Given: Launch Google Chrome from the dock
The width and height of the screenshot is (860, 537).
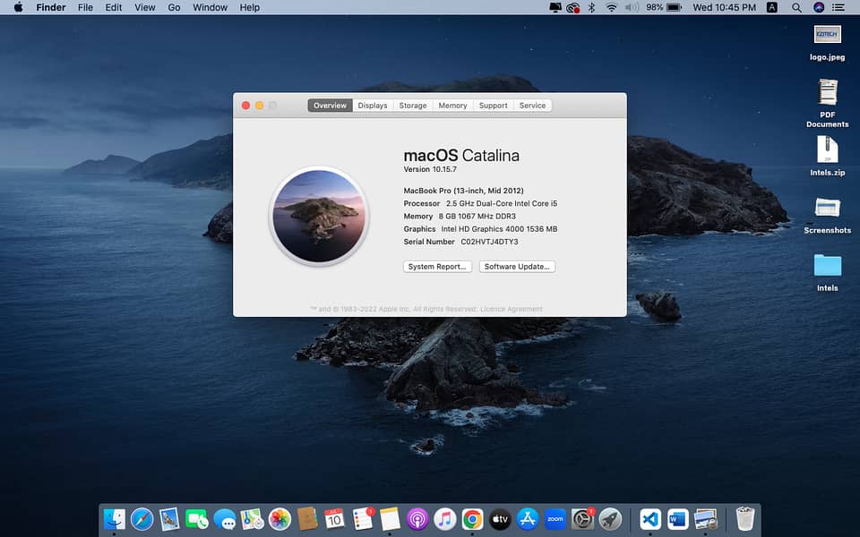Looking at the screenshot, I should (472, 518).
